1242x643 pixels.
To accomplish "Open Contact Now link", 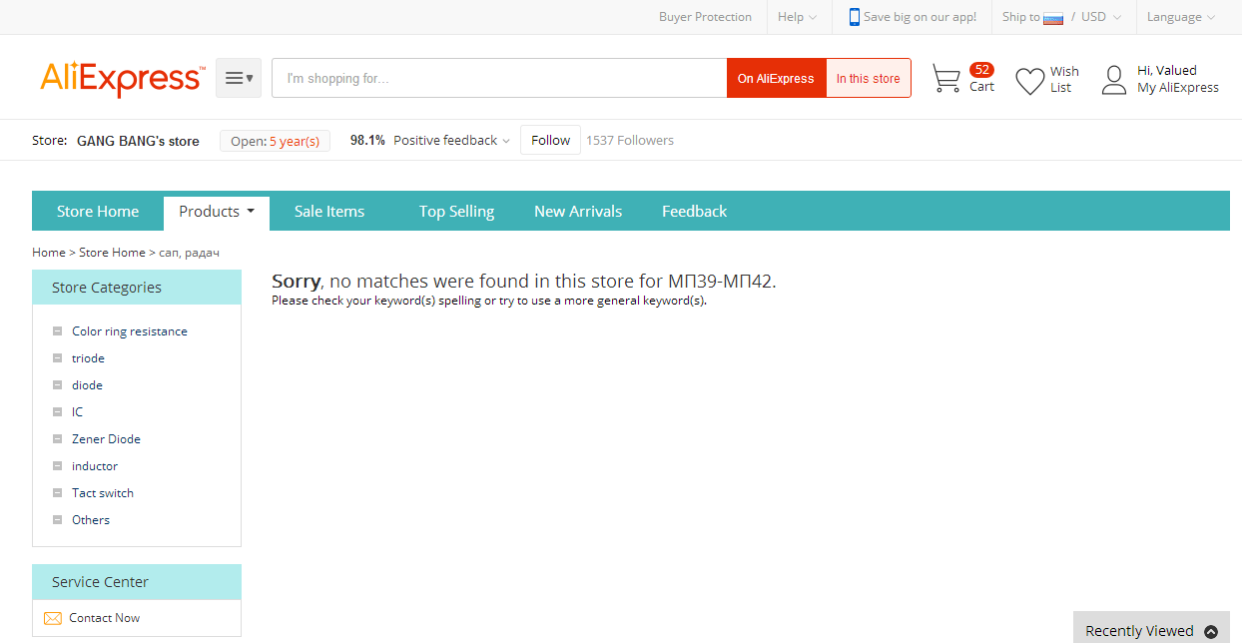I will point(105,618).
